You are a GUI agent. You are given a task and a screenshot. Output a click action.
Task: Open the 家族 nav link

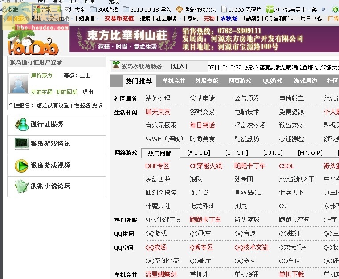tap(192, 19)
